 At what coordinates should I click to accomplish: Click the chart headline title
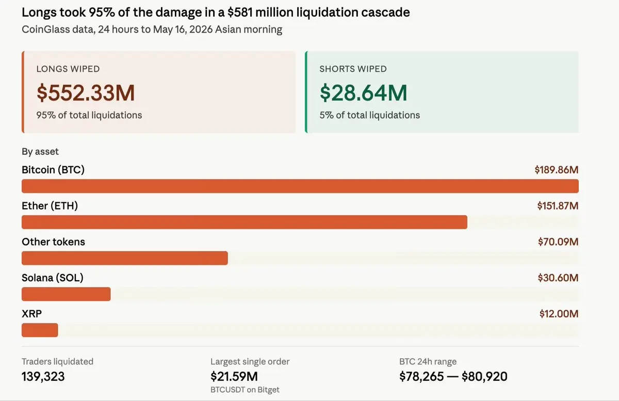[216, 12]
